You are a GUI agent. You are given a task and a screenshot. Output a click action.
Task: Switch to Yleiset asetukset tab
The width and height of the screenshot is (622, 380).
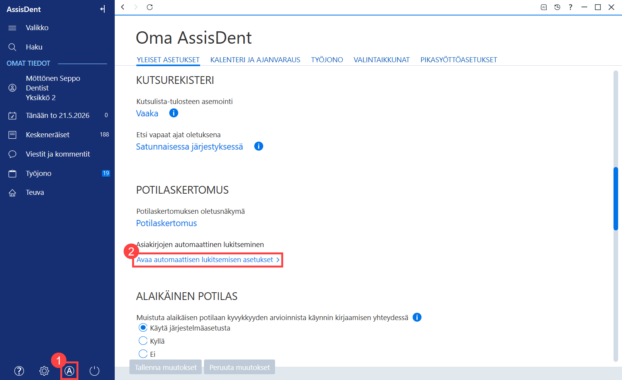(168, 60)
